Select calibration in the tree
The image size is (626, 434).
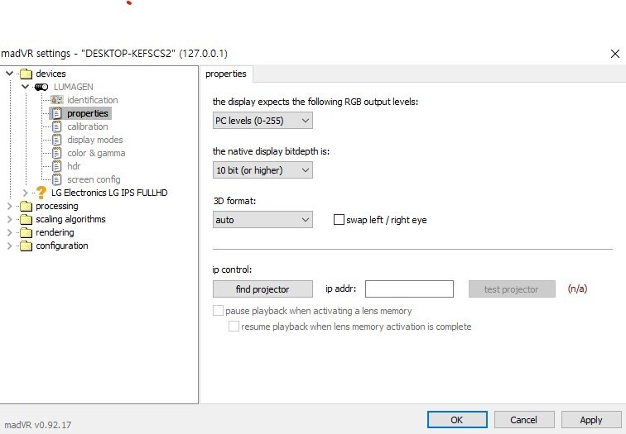88,126
